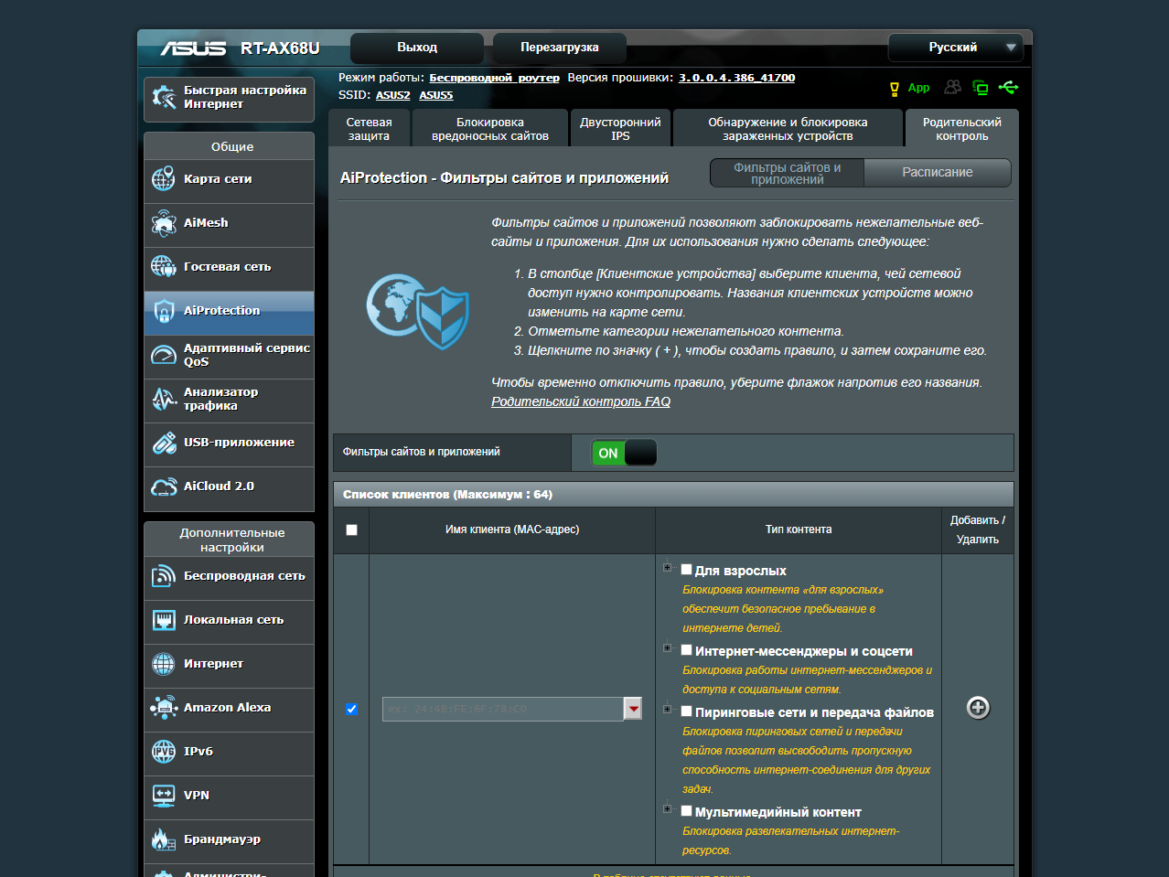Click the Перезагрузка reboot button

click(560, 48)
